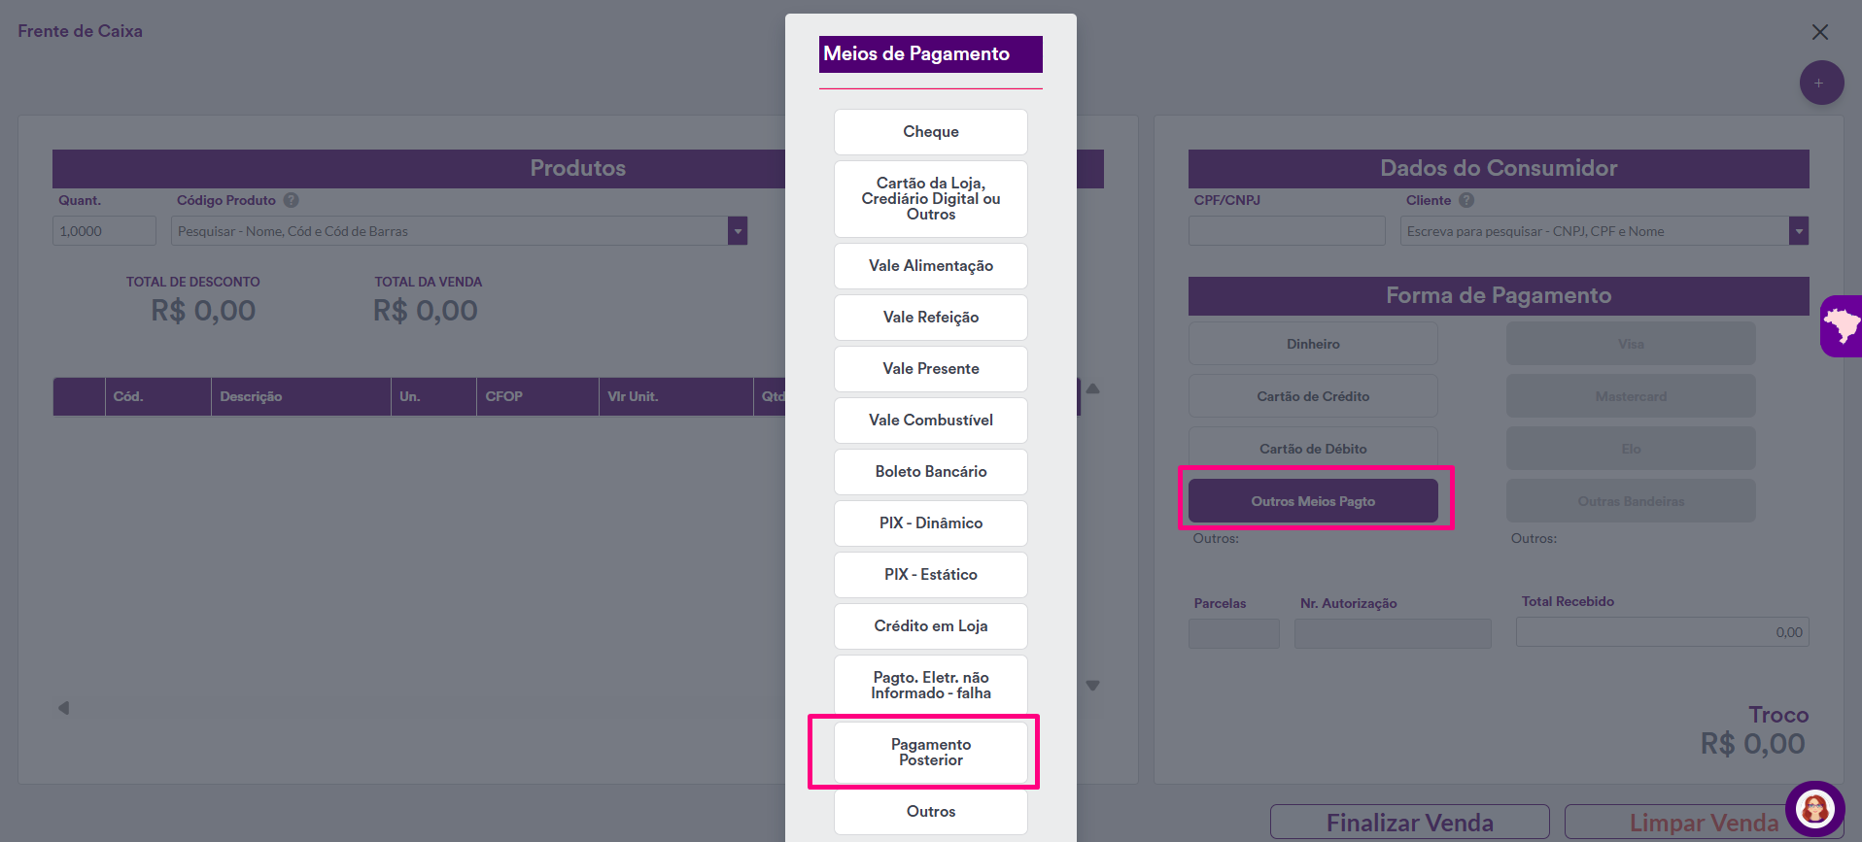This screenshot has height=842, width=1862.
Task: Expand the product search dropdown
Action: [738, 231]
